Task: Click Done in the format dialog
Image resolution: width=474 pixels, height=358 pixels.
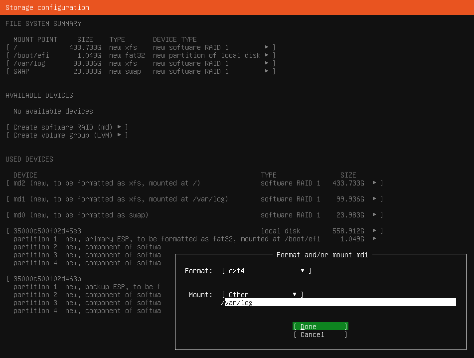Action: [x=320, y=327]
